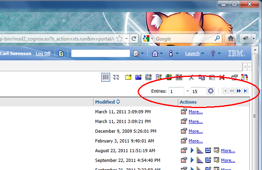Click More... for the March 11 3:09:21 PM entry

point(196,121)
